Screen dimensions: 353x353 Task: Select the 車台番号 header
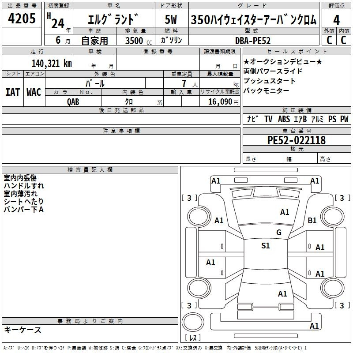pyautogui.click(x=297, y=131)
